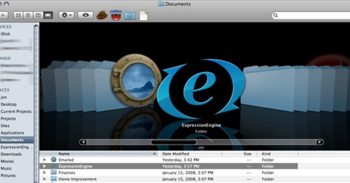
Task: Open the brown hat toolbar icon
Action: 102,15
